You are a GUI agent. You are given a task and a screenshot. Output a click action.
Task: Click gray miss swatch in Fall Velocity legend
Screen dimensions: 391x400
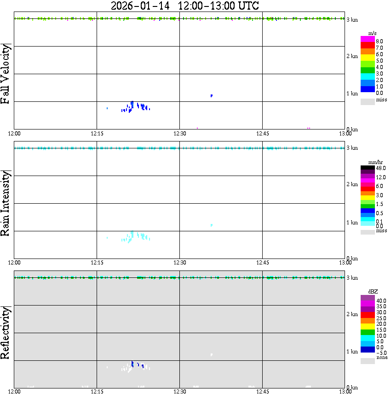pyautogui.click(x=368, y=101)
